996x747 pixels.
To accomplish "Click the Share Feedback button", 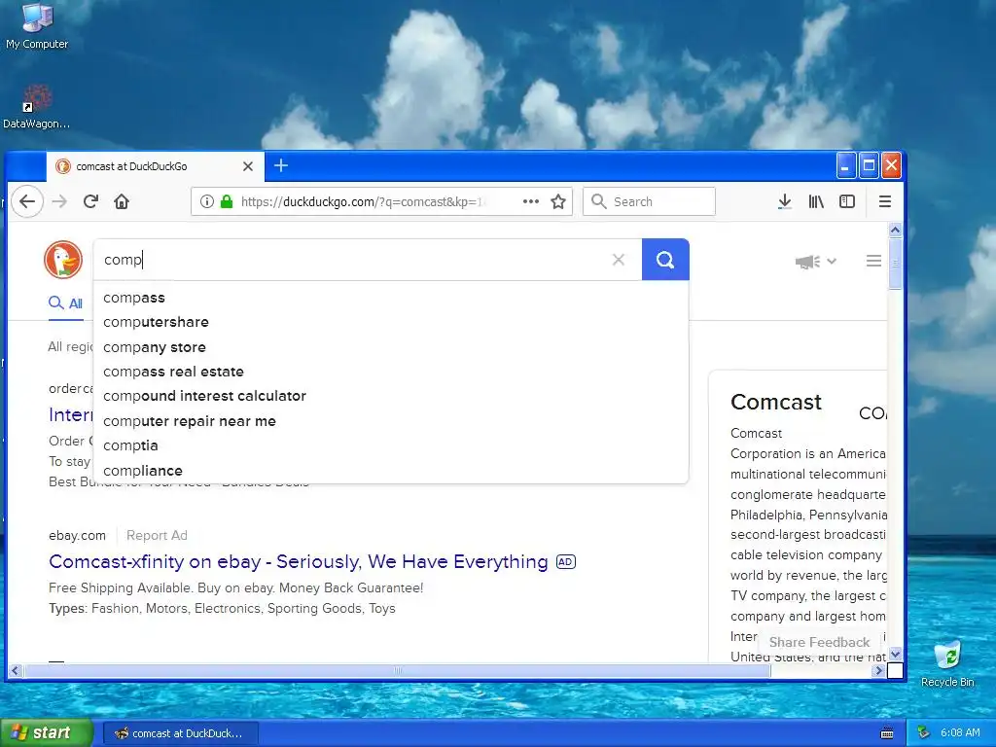I will coord(819,642).
